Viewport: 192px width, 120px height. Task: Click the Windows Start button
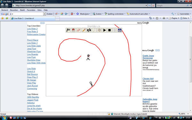(x=4, y=118)
